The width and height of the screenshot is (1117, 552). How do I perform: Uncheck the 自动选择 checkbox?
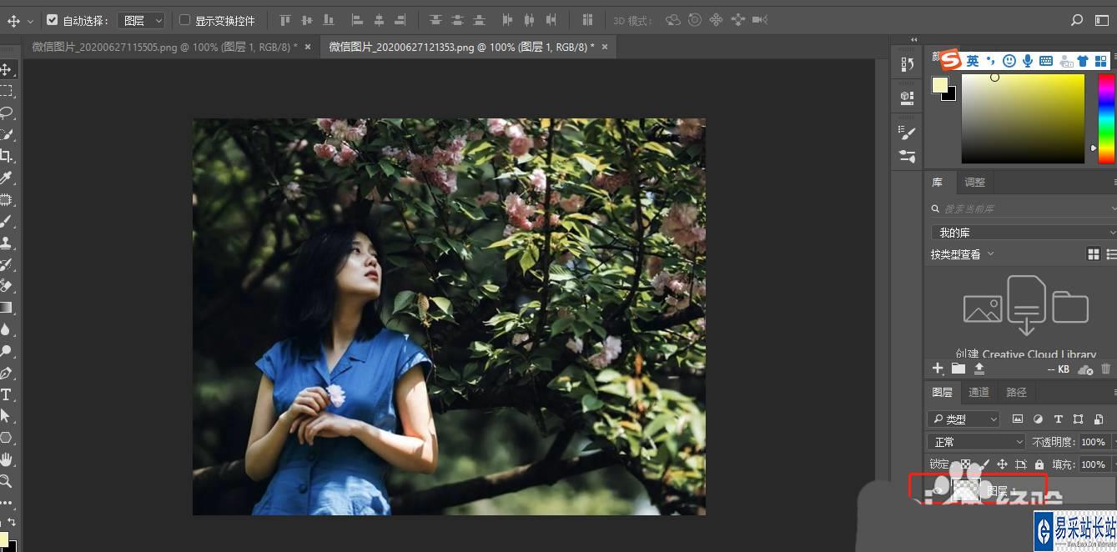[x=52, y=20]
